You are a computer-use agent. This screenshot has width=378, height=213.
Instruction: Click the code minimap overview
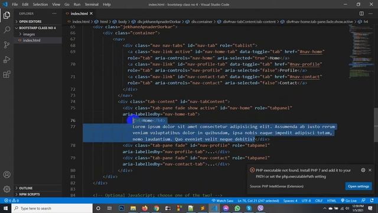click(x=361, y=51)
